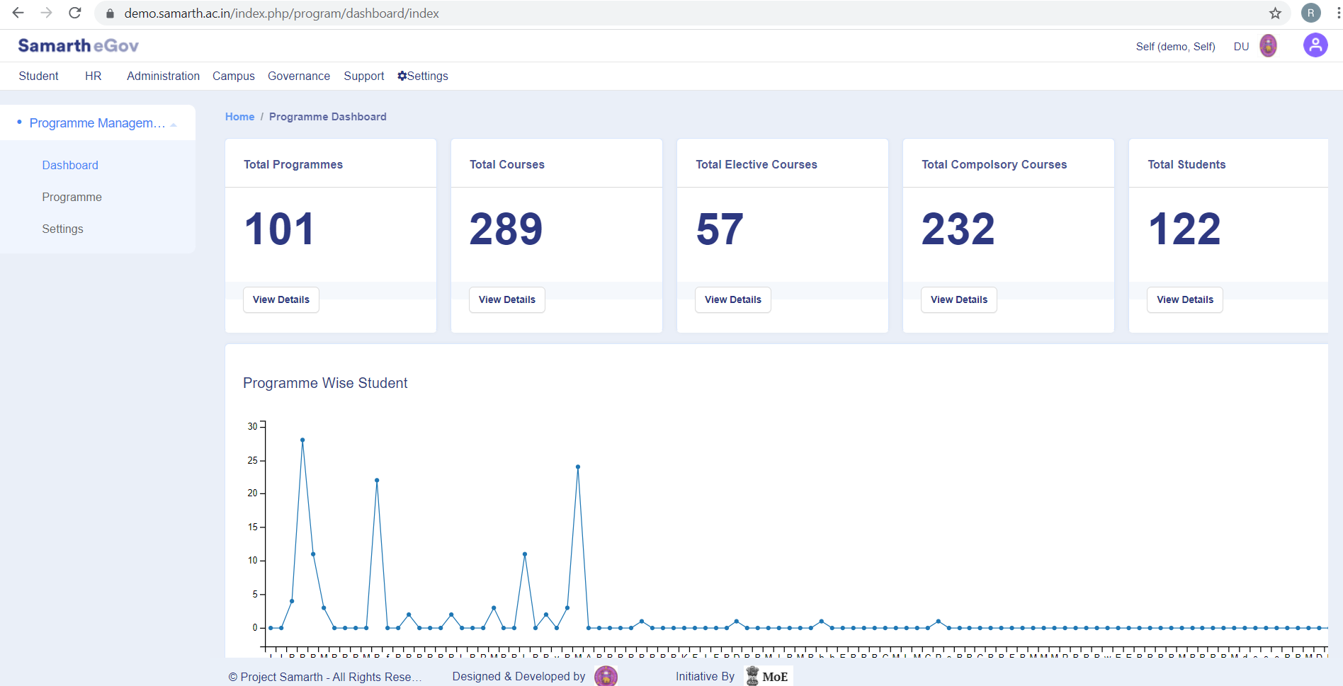The image size is (1343, 686).
Task: View Details for Total Programmes
Action: [x=281, y=299]
